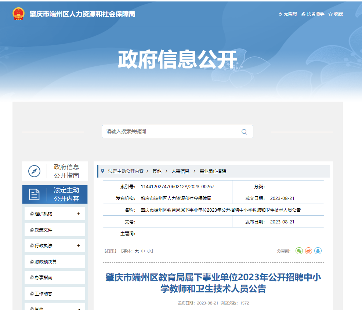Viewport: 362px width, 310px height.
Task: Click the search magnifier icon
Action: pos(244,132)
